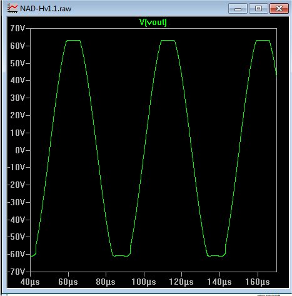
Task: Click the 40V axis label
Action: pyautogui.click(x=18, y=80)
